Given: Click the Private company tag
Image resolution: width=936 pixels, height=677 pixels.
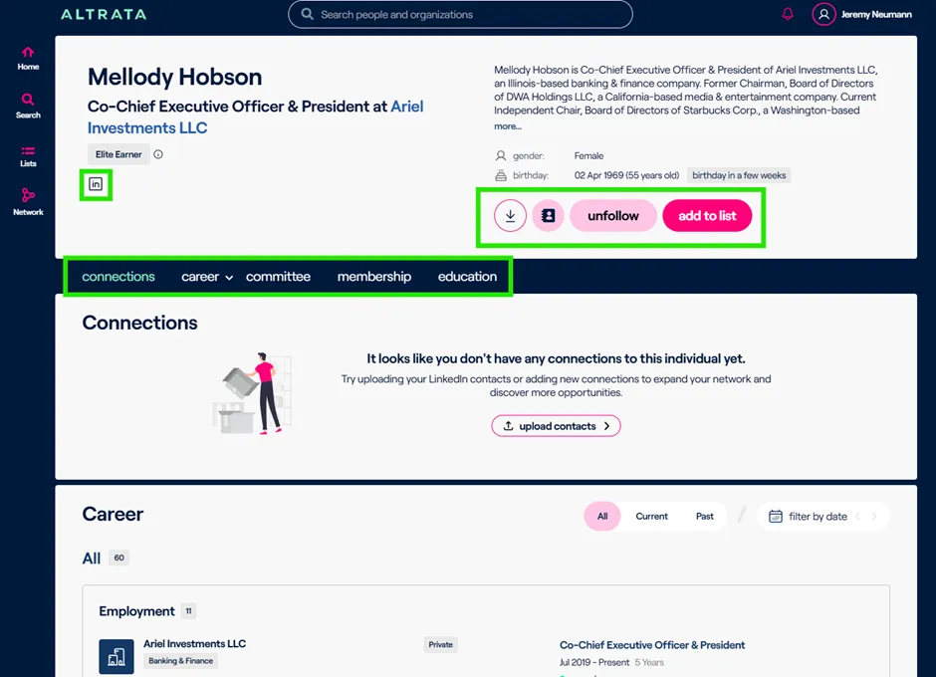Looking at the screenshot, I should pyautogui.click(x=440, y=645).
